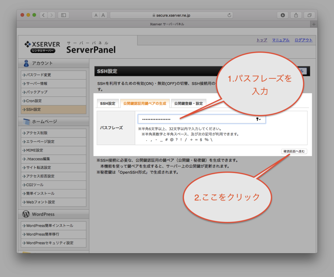334x277 pixels.
Task: Open Cron設定 in the sidebar
Action: point(54,101)
